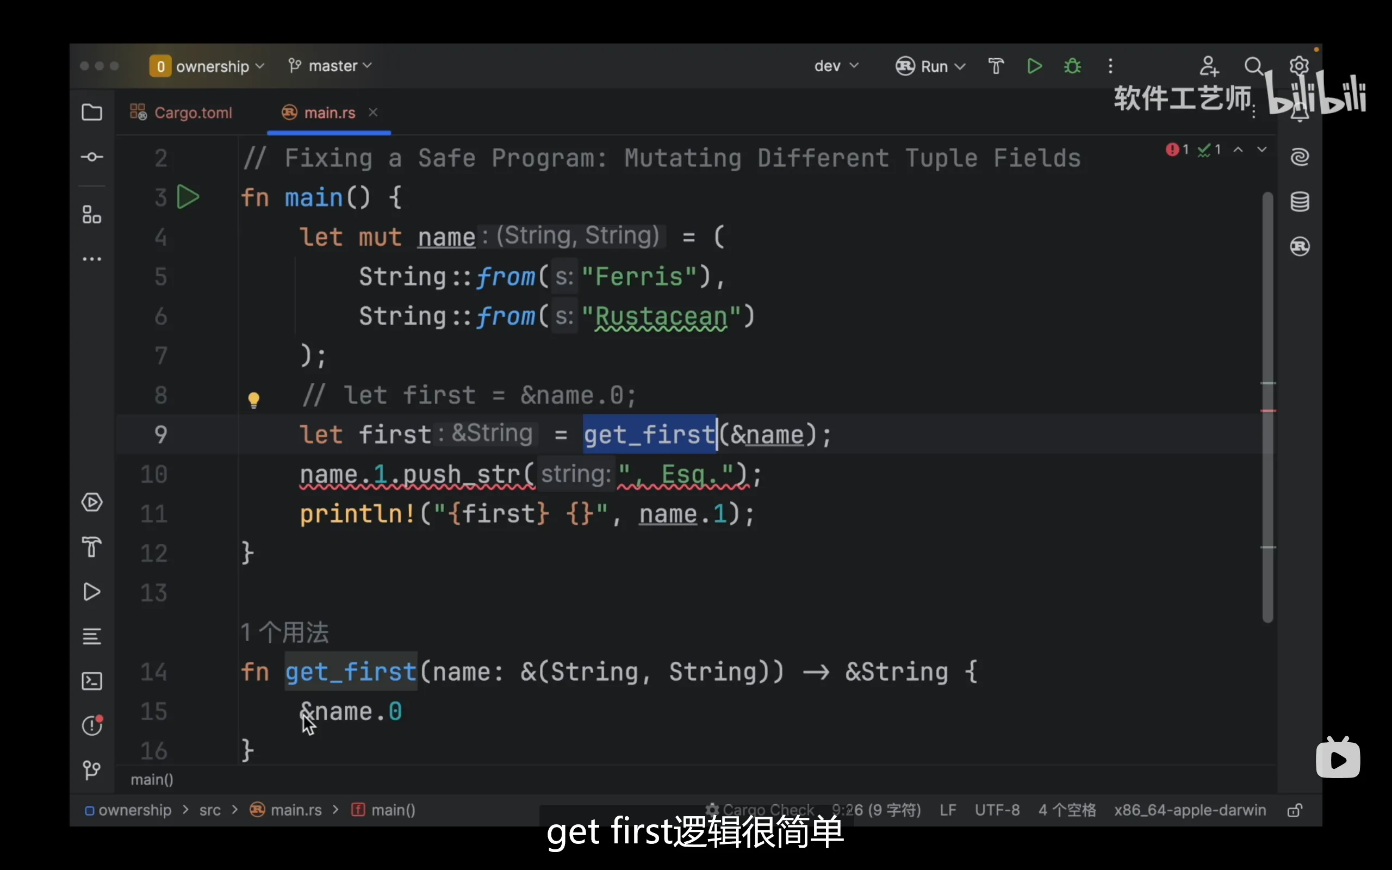Click the x86_64-apple-darwin target widget

click(x=1190, y=810)
